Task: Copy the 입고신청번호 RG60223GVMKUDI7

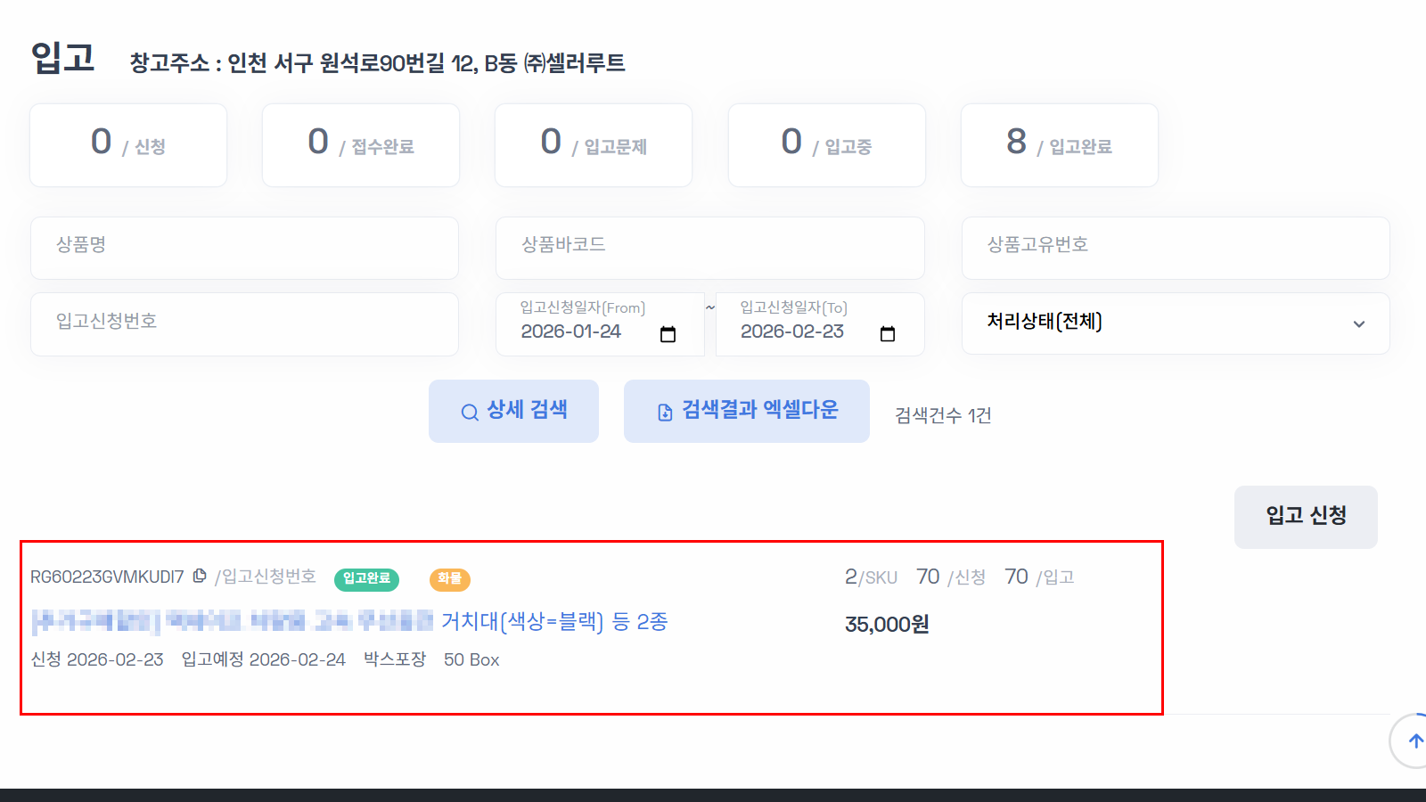Action: [x=199, y=576]
